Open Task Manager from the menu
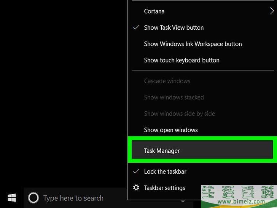277x208 pixels. click(x=202, y=149)
